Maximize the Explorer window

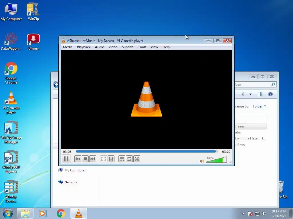point(262,76)
